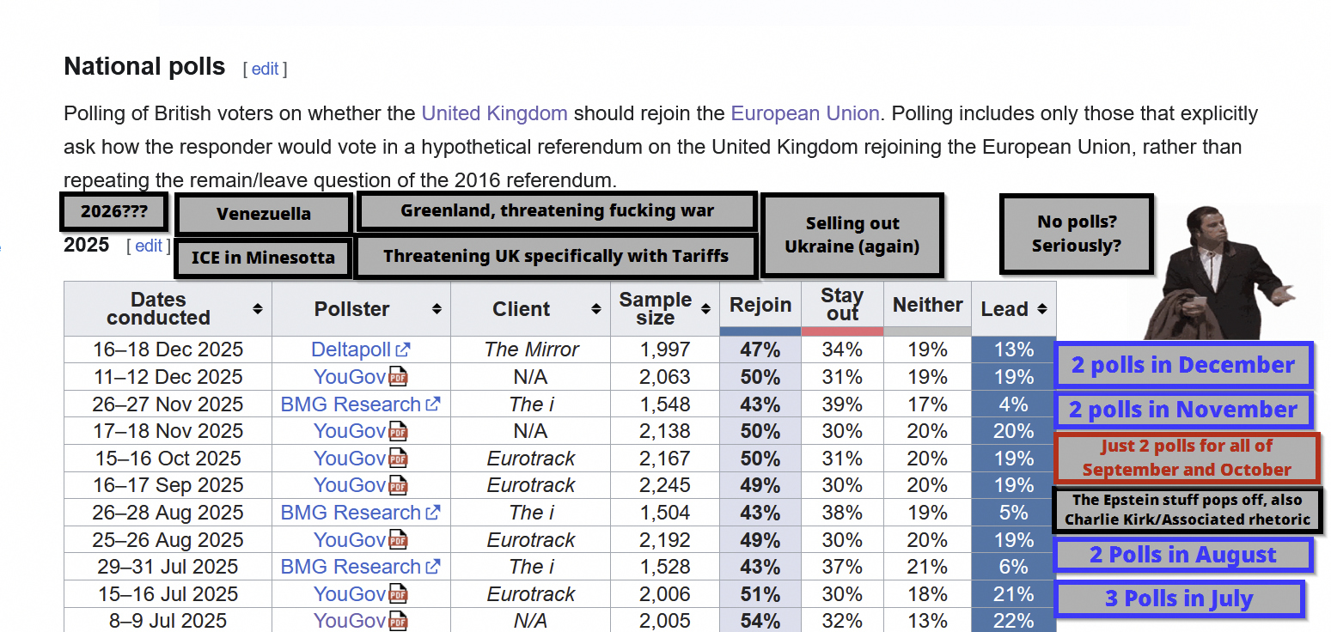This screenshot has height=632, width=1331.
Task: Click external link icon for BMG 26–27 Nov
Action: (x=433, y=404)
